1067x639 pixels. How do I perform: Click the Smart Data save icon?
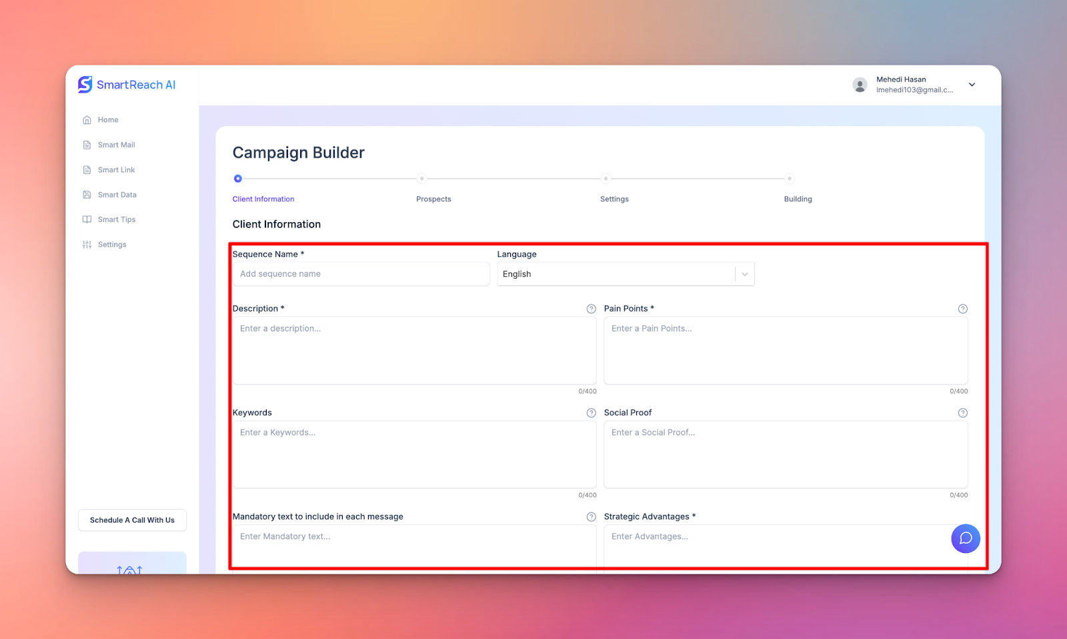[x=87, y=195]
